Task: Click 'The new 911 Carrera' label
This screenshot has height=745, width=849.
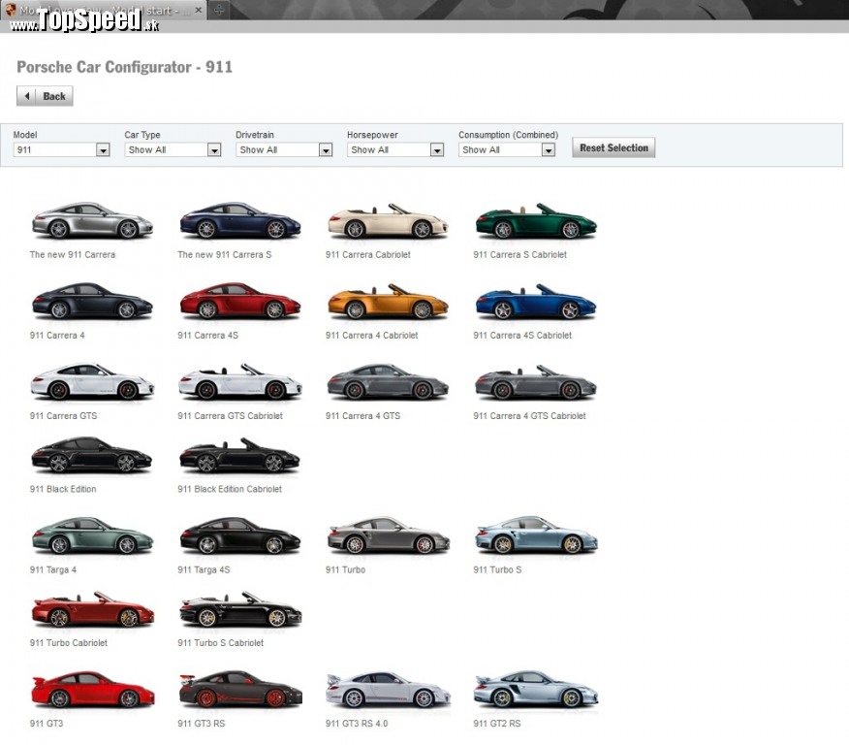Action: [73, 254]
